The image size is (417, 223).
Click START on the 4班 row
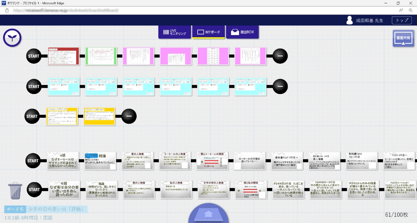point(33,161)
